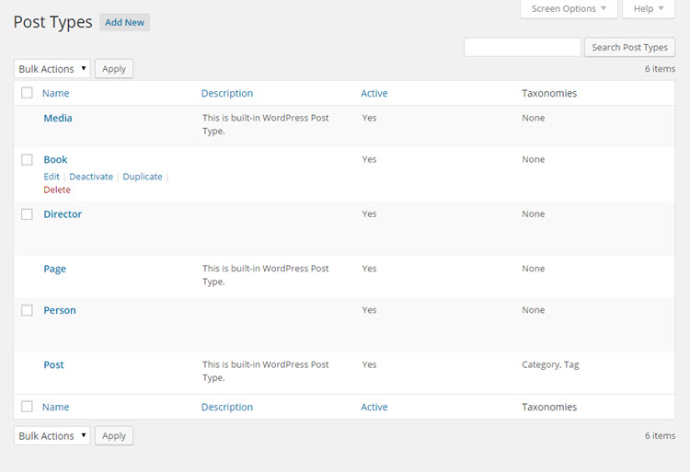This screenshot has width=690, height=472.
Task: Open the Edit link under Book
Action: (52, 177)
